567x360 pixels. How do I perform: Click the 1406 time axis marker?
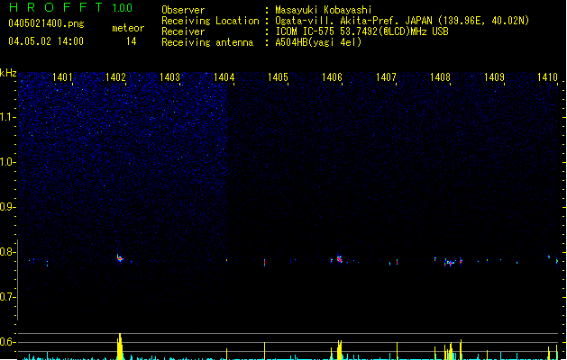pyautogui.click(x=332, y=77)
